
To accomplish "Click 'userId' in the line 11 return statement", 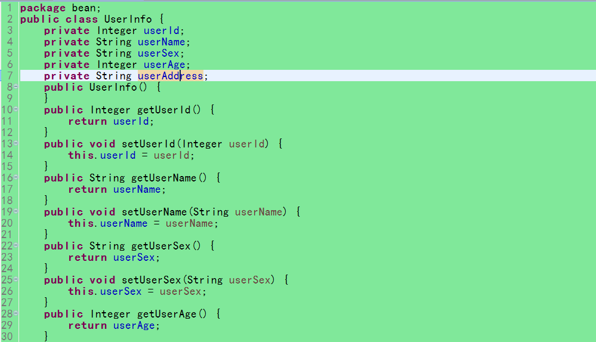I will (131, 121).
